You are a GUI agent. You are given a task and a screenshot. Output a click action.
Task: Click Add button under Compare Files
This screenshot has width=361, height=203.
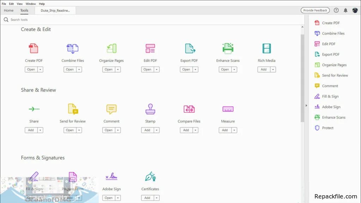[x=186, y=130]
